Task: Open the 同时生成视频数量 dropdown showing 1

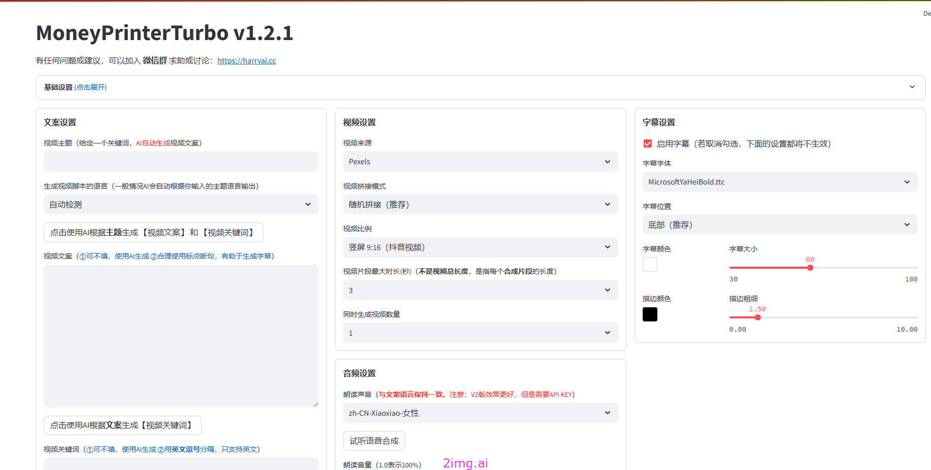Action: click(x=481, y=333)
